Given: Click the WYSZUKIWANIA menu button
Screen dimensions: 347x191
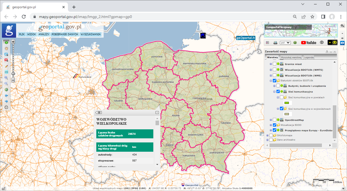Looking at the screenshot, I should pos(91,34).
